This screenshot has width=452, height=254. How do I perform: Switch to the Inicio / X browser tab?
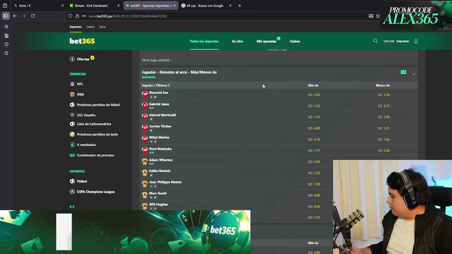pyautogui.click(x=38, y=6)
